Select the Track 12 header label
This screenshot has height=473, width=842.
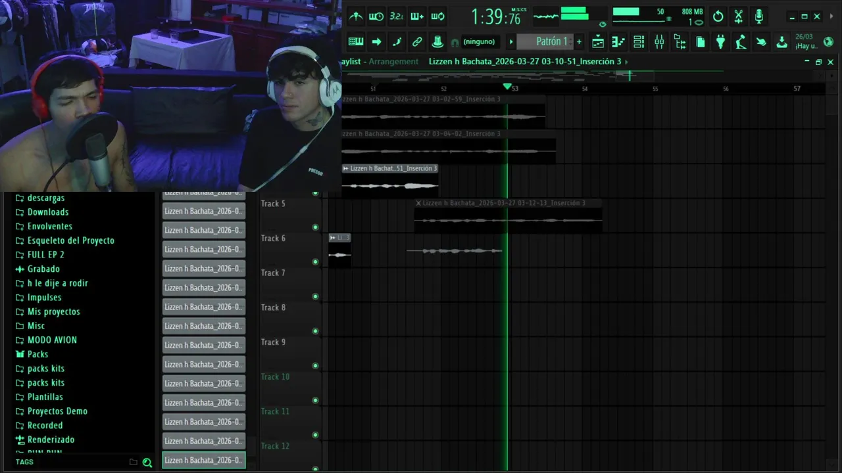[x=275, y=446]
